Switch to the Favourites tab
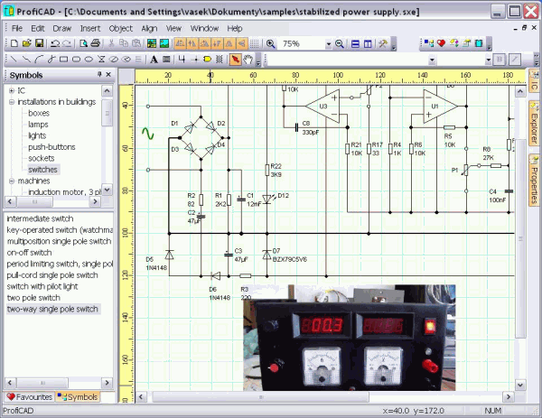 tap(30, 397)
